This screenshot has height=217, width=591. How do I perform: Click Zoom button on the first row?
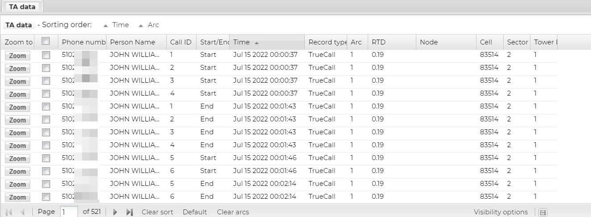tap(18, 56)
